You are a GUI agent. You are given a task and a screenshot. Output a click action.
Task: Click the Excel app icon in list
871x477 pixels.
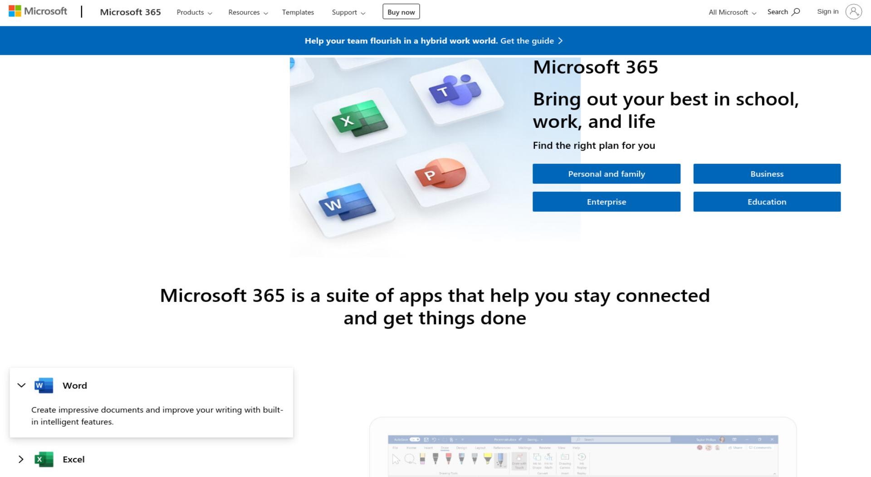coord(44,459)
